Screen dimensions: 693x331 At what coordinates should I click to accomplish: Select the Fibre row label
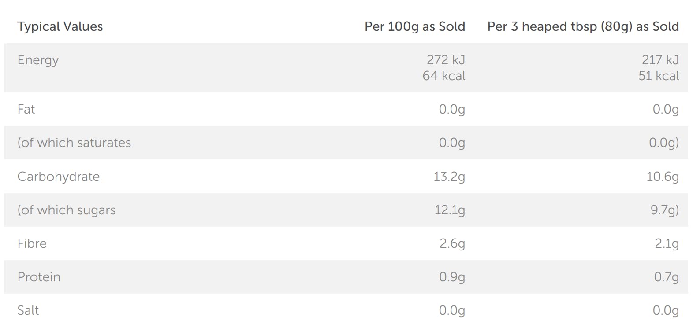(x=32, y=243)
